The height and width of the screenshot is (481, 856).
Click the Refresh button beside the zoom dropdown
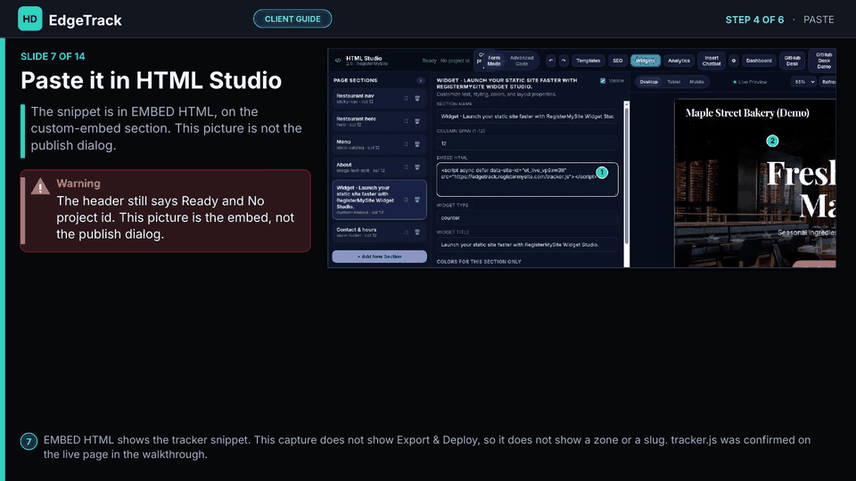click(x=827, y=82)
